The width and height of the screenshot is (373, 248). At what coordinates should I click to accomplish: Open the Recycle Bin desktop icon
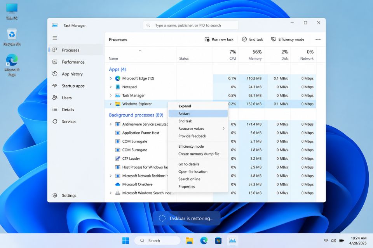coord(12,37)
